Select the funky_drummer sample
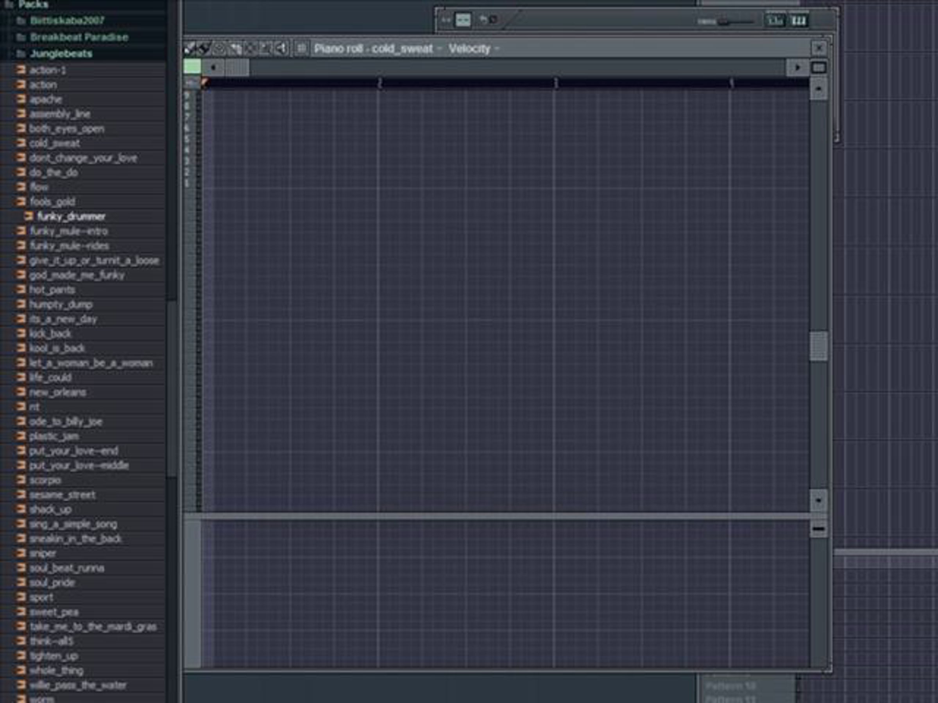The height and width of the screenshot is (703, 938). pos(71,216)
